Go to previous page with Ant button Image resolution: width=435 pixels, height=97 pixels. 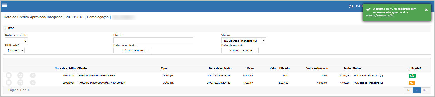(409, 90)
